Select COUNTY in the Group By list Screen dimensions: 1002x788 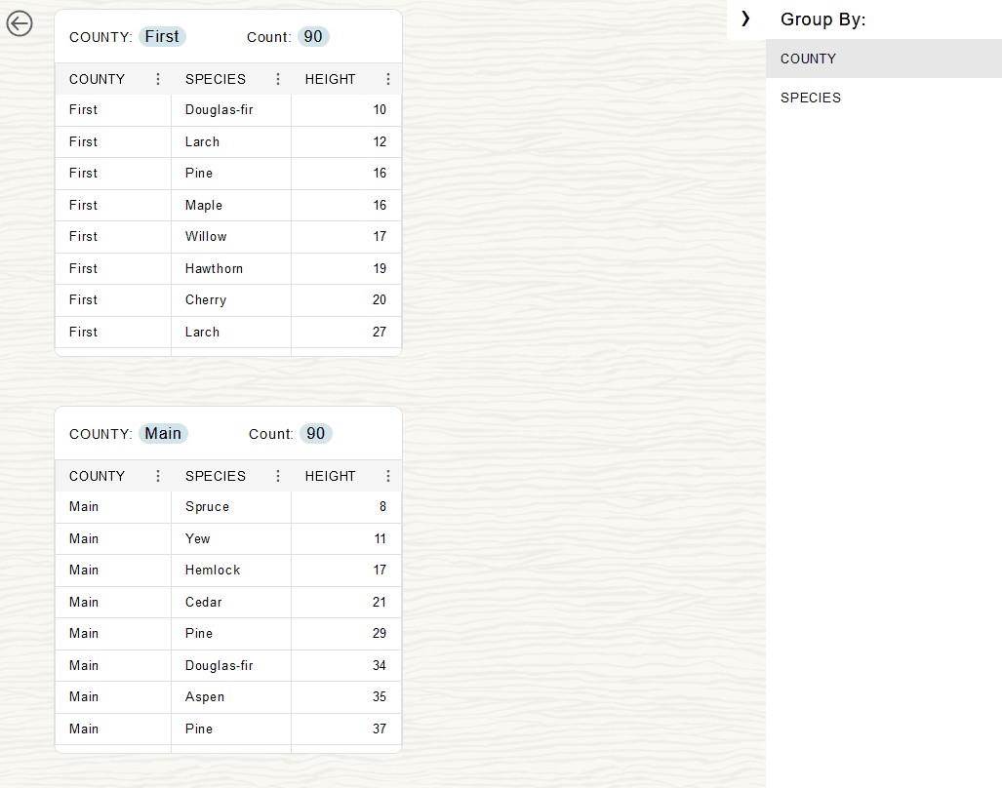[808, 59]
